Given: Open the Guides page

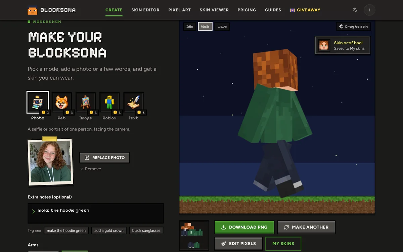Looking at the screenshot, I should 273,10.
